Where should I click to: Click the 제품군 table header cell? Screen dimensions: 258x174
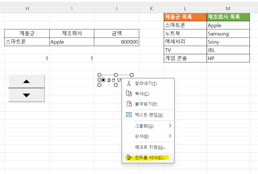tap(27, 33)
